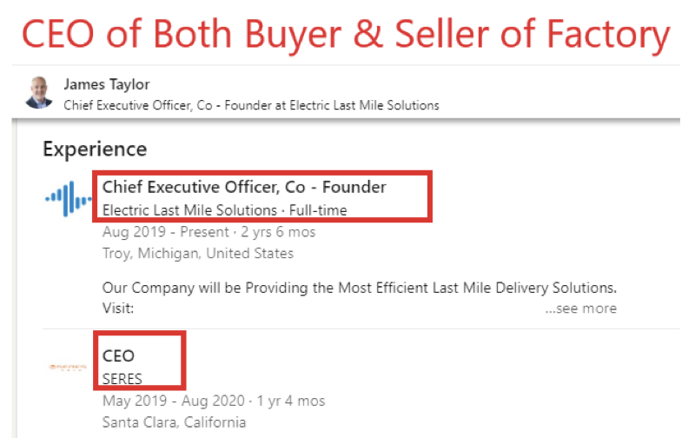Click the Experience section heading

click(x=95, y=149)
